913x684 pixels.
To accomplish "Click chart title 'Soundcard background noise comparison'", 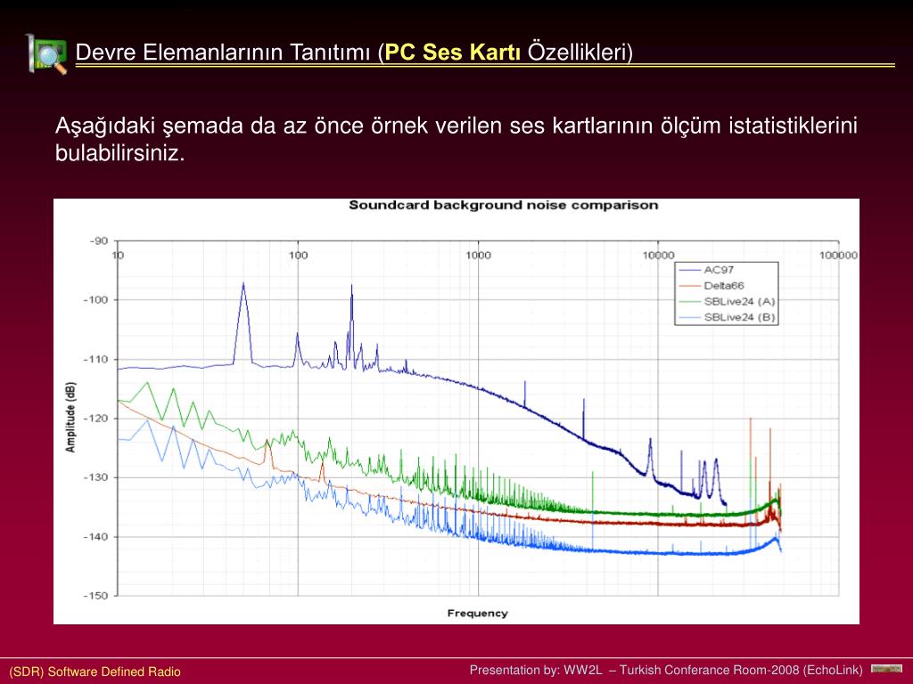I will (503, 206).
